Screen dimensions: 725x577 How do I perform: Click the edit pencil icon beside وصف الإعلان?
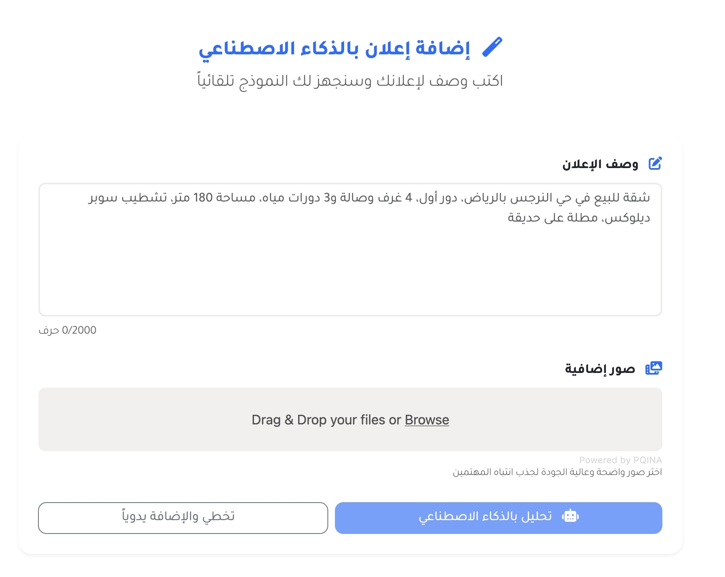[655, 163]
